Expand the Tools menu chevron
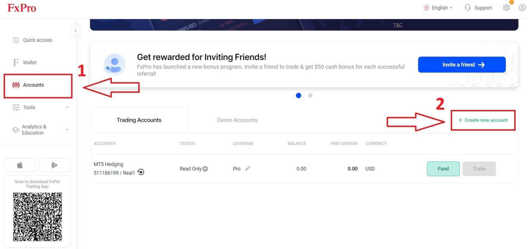The width and height of the screenshot is (528, 249). pyautogui.click(x=67, y=107)
